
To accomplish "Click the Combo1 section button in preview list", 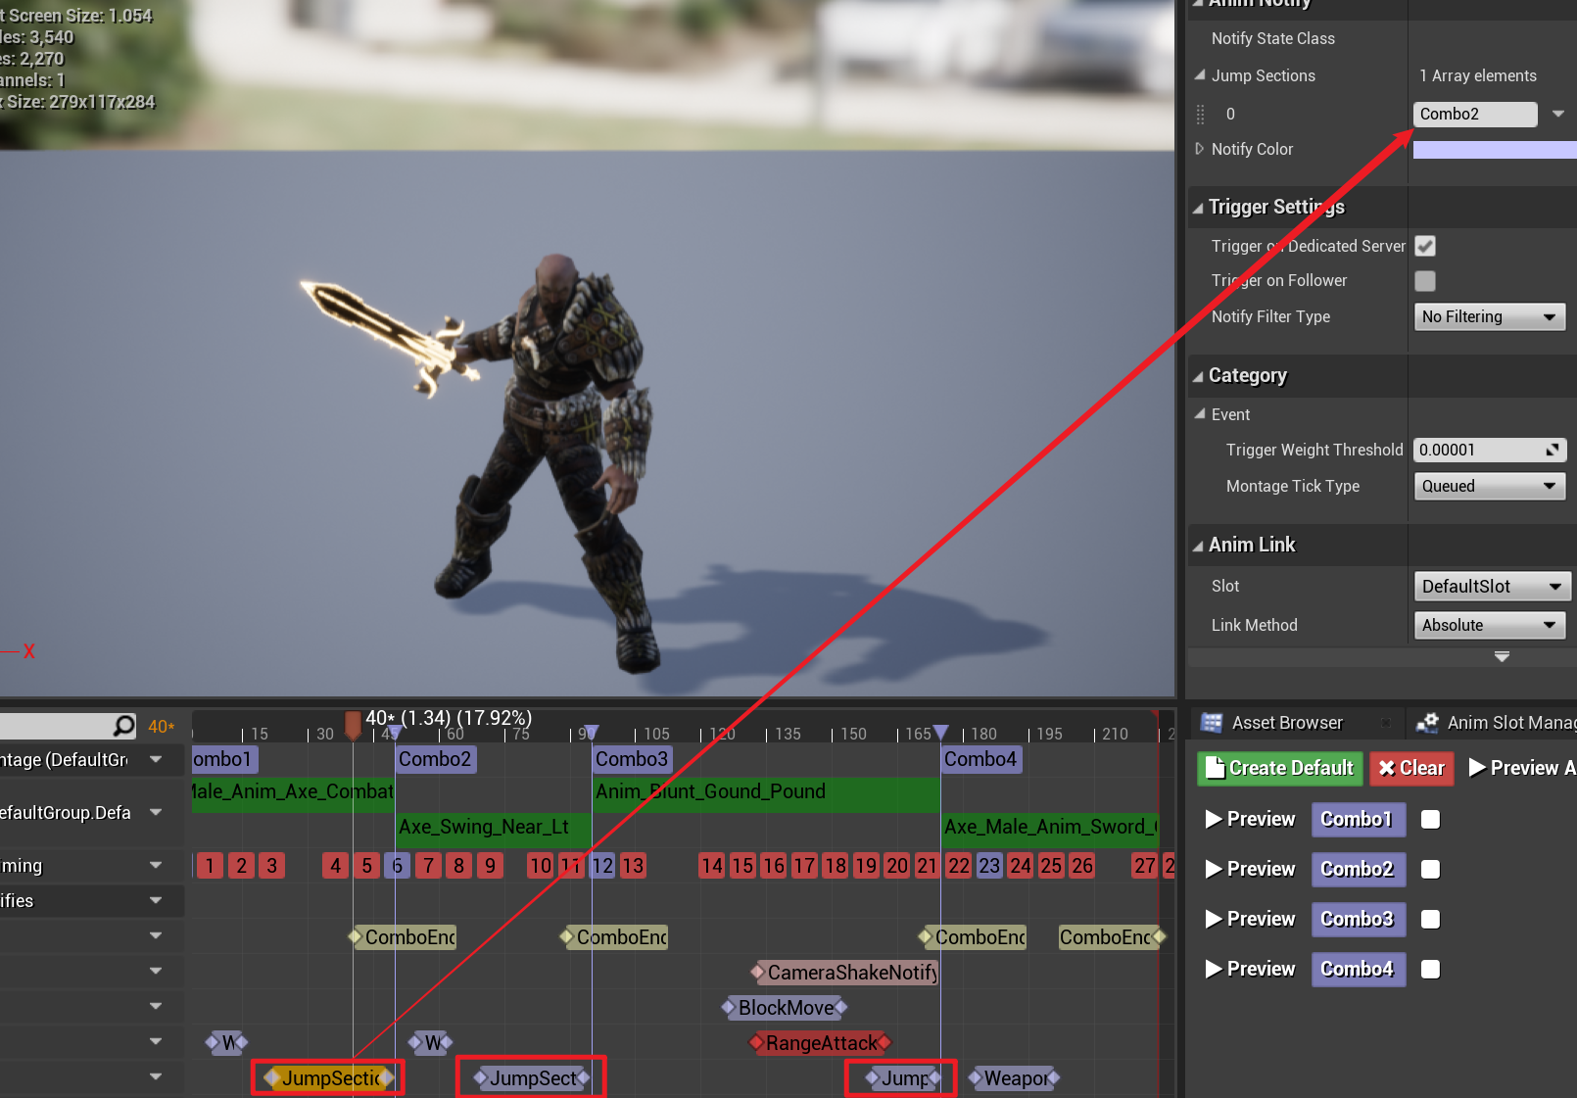I will pos(1358,819).
